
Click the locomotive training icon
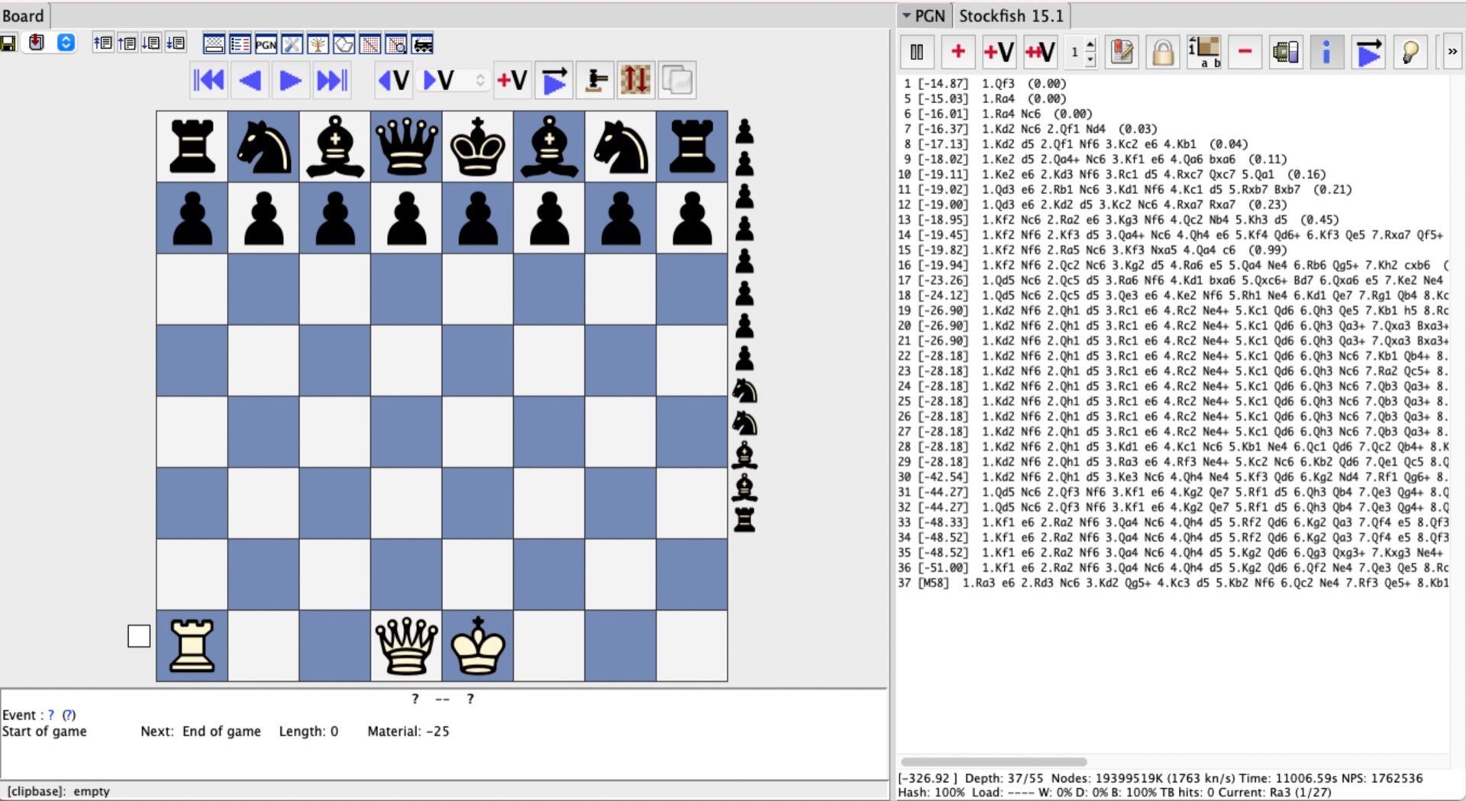coord(422,44)
